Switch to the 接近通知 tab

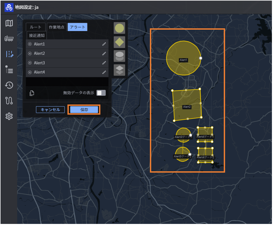[x=37, y=36]
